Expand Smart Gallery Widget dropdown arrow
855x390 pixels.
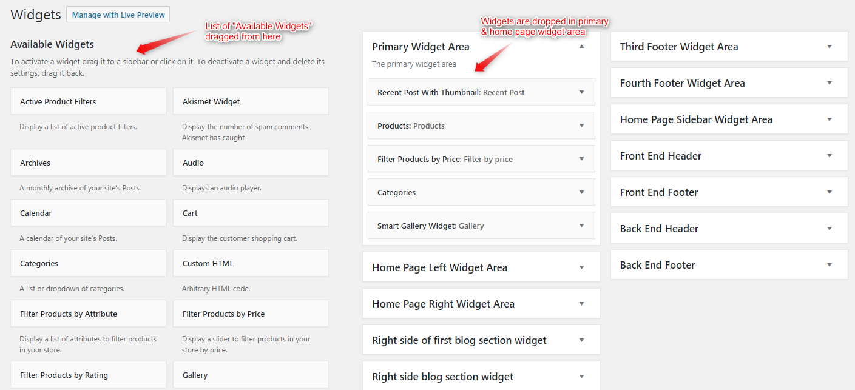(581, 226)
